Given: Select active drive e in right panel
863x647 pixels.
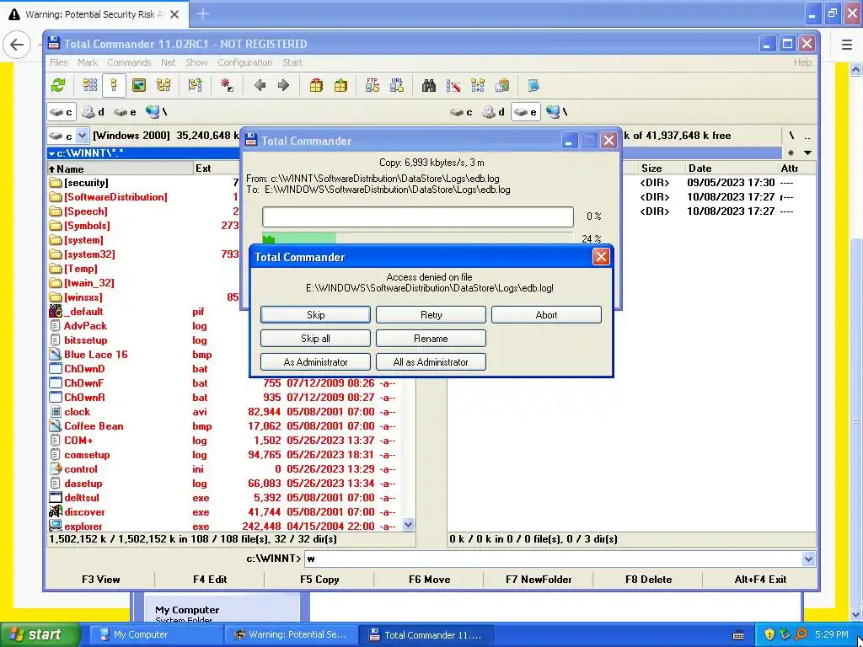Looking at the screenshot, I should [526, 112].
